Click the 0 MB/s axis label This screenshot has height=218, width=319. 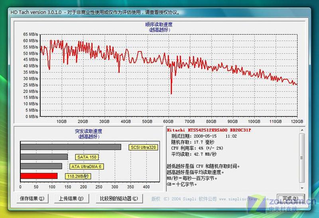[32, 116]
